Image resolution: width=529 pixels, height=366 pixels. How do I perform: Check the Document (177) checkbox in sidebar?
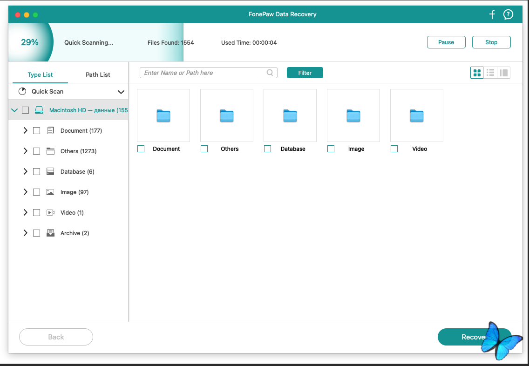coord(37,131)
